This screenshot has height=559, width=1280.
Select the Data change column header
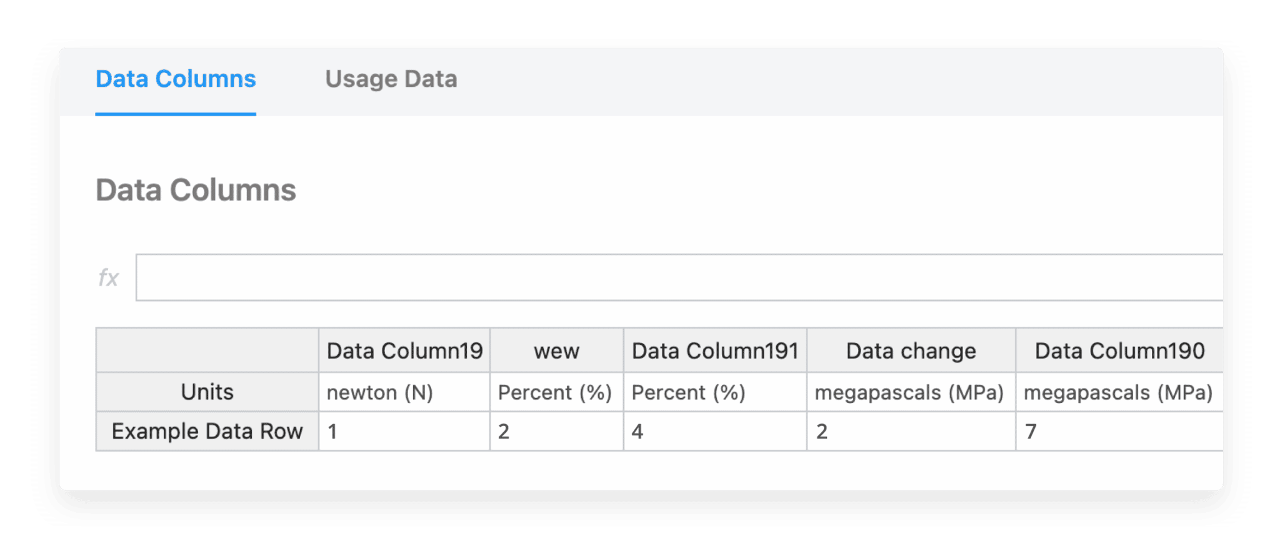pyautogui.click(x=911, y=351)
